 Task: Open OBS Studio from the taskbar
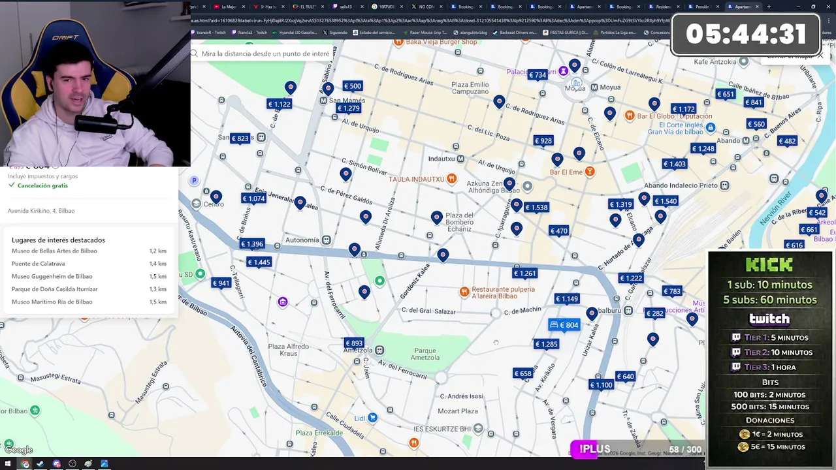(x=72, y=464)
